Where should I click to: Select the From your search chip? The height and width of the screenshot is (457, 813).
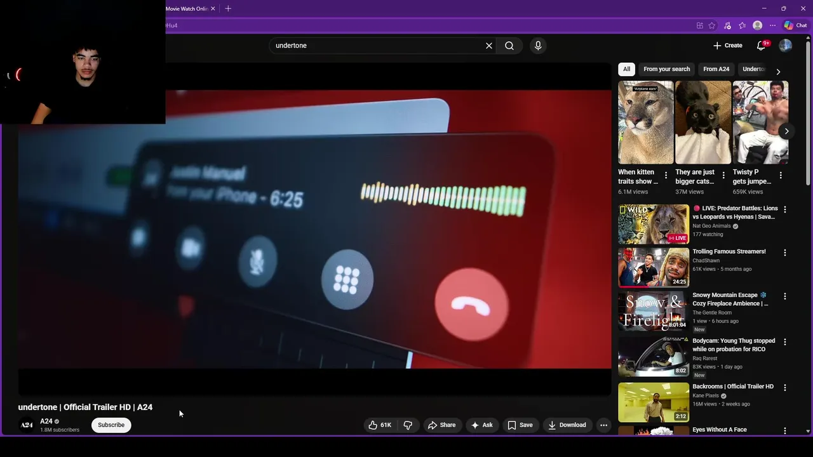click(x=666, y=69)
